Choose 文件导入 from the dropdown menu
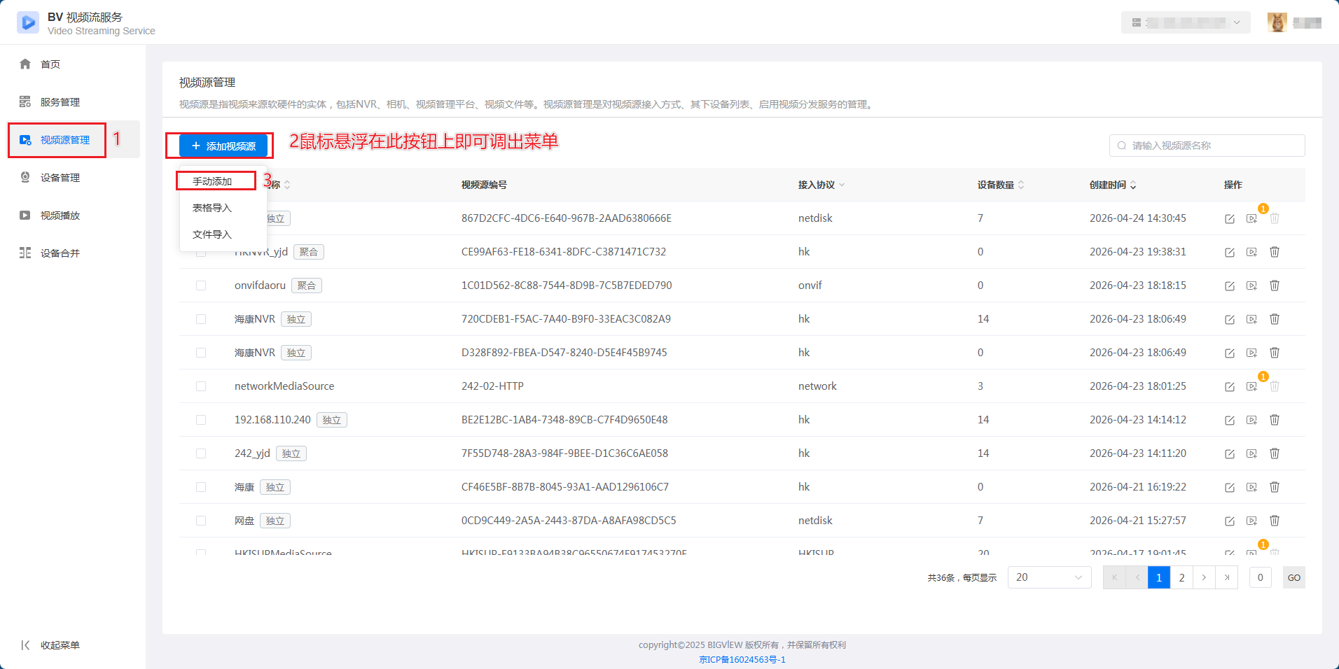The image size is (1339, 669). [212, 234]
